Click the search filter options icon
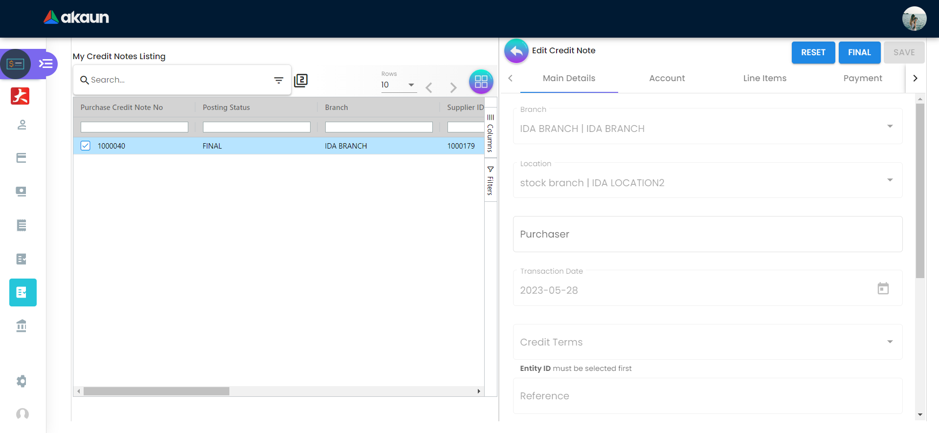This screenshot has width=939, height=433. (x=278, y=80)
